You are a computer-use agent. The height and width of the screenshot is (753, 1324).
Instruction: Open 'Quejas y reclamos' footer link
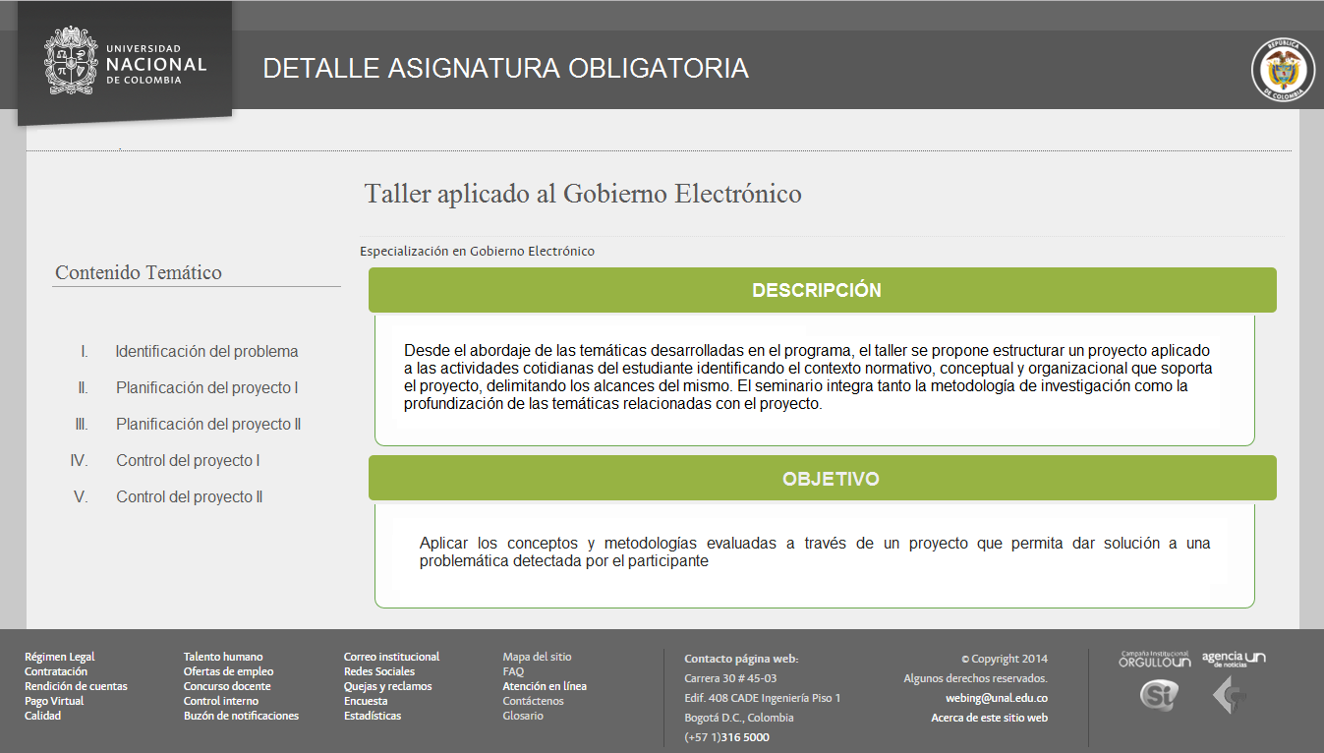[x=387, y=686]
